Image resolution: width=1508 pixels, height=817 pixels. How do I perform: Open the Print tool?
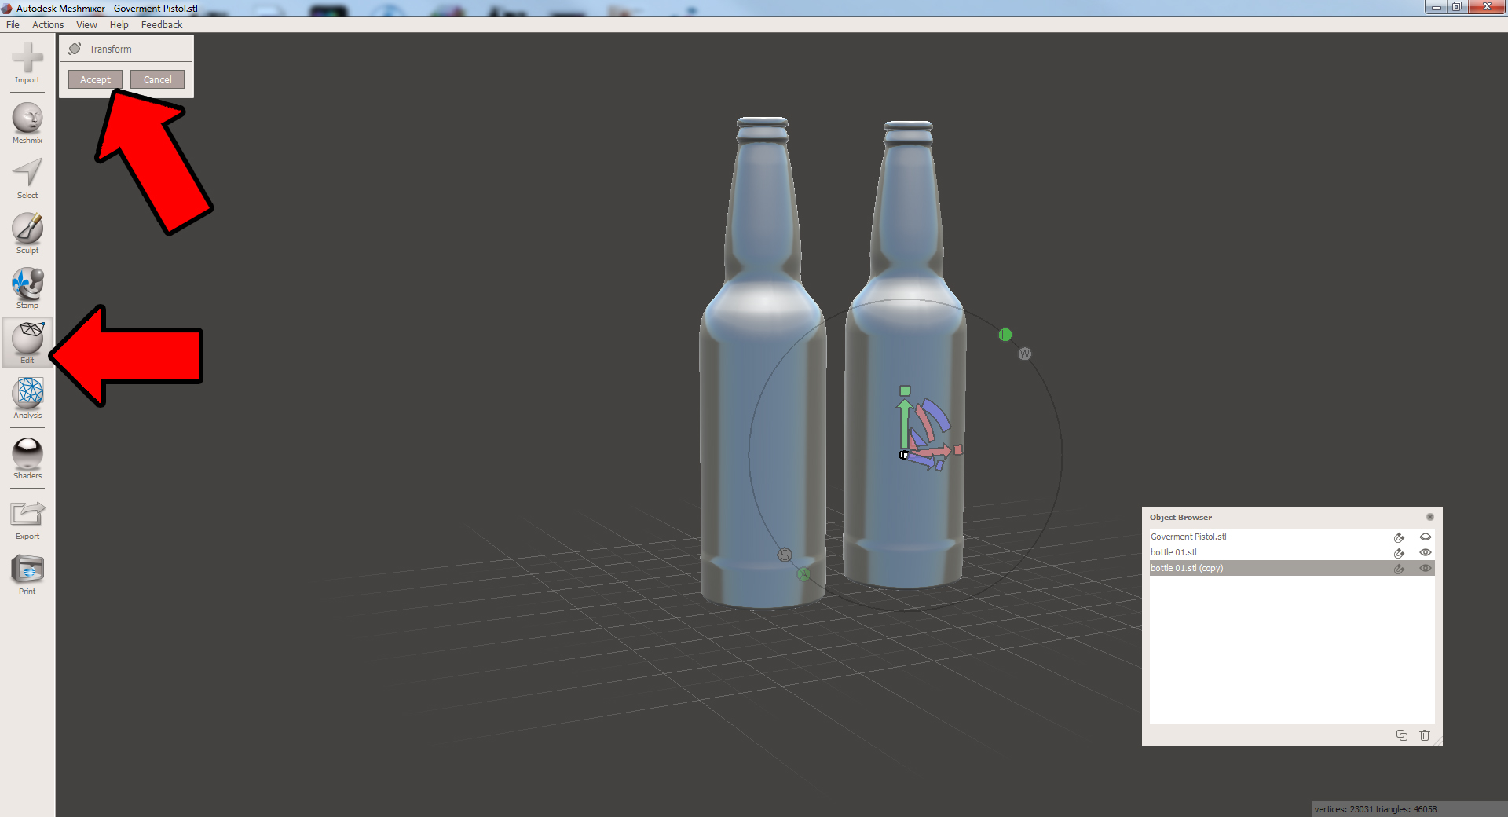pyautogui.click(x=27, y=575)
